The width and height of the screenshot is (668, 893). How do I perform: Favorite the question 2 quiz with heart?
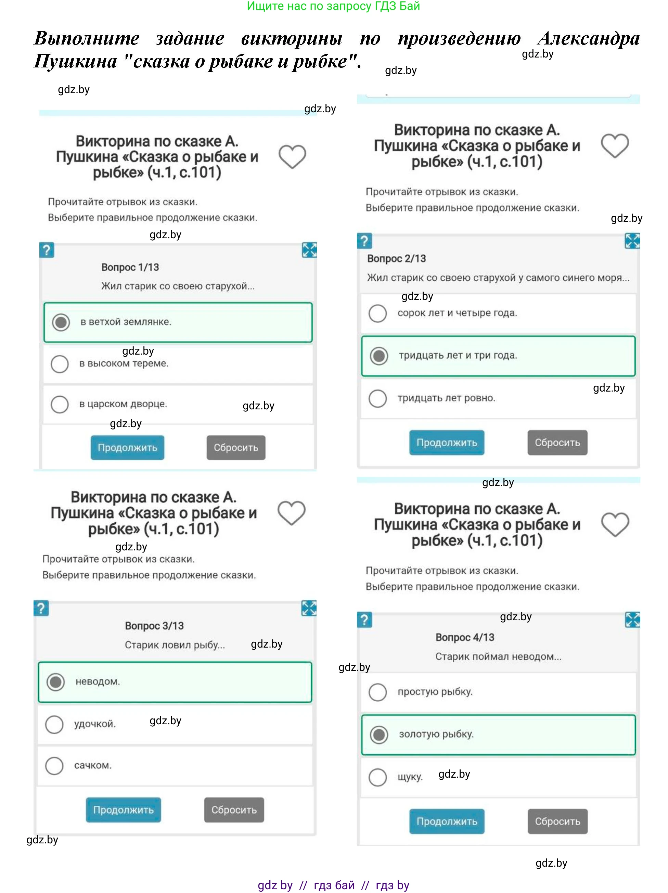[614, 145]
